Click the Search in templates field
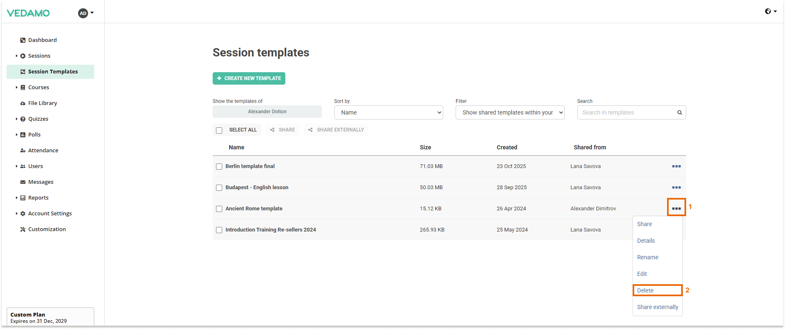785x329 pixels. (x=631, y=112)
